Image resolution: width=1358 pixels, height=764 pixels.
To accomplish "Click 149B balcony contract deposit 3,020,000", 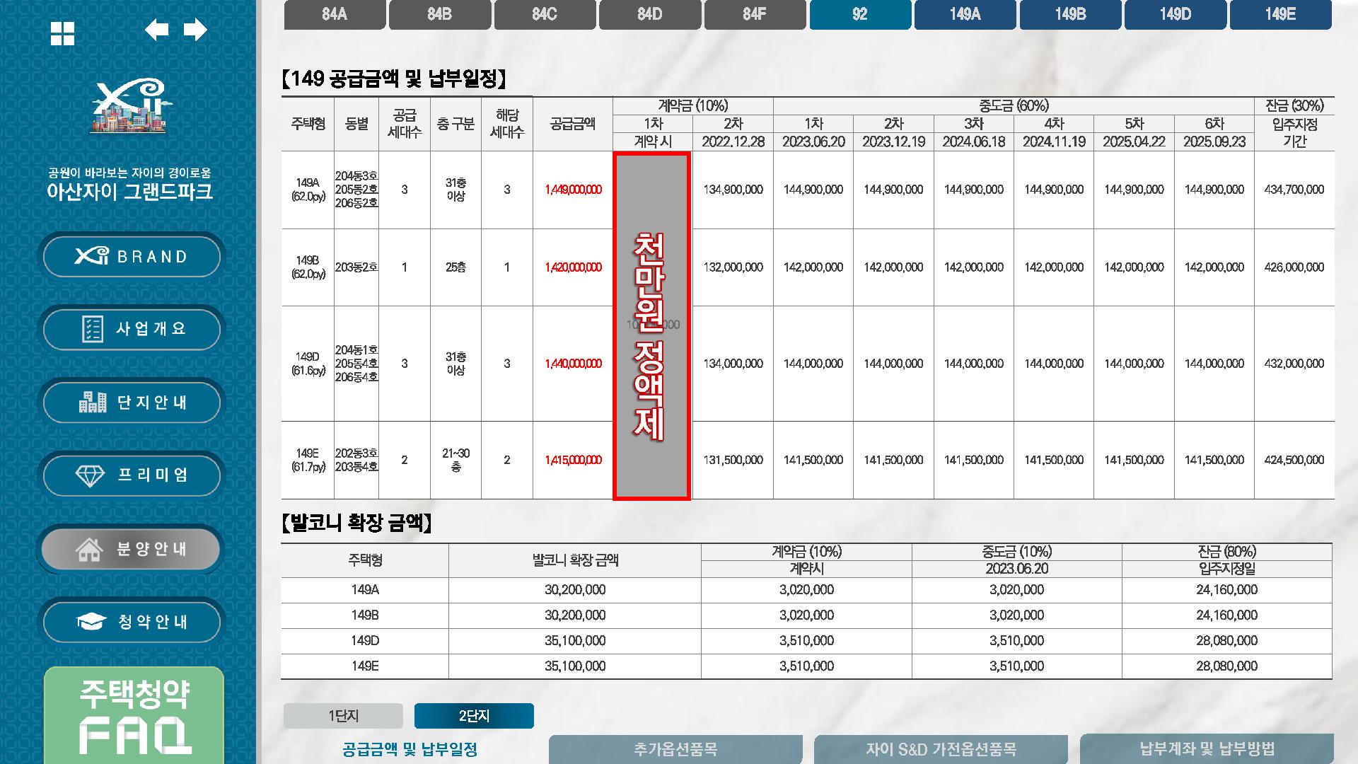I will coord(806,615).
